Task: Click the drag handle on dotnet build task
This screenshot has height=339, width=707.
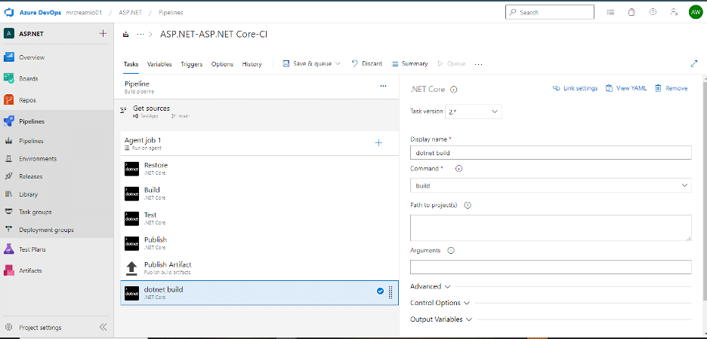Action: point(391,292)
